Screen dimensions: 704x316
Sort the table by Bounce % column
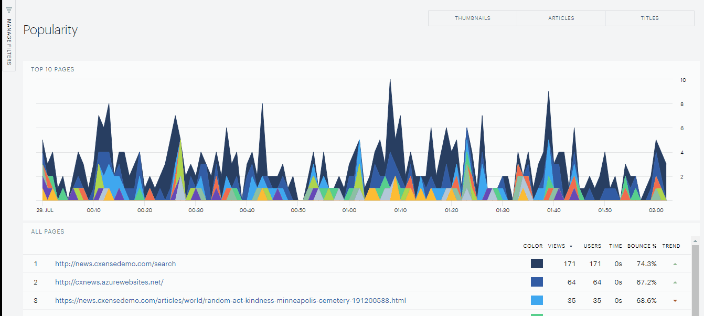tap(642, 246)
